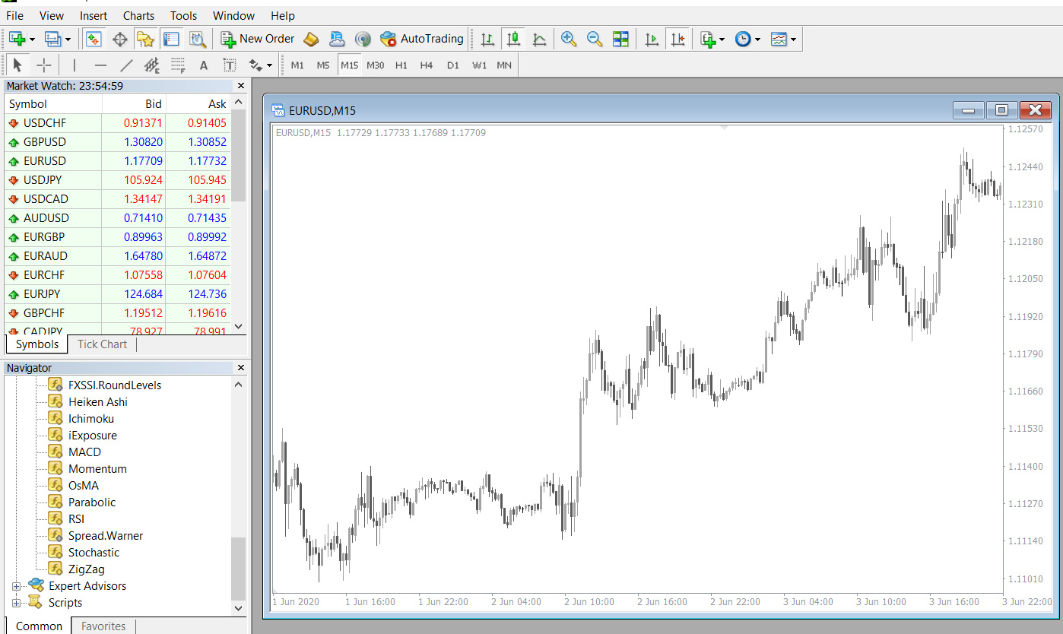Switch to the Tick Chart tab

pyautogui.click(x=102, y=344)
